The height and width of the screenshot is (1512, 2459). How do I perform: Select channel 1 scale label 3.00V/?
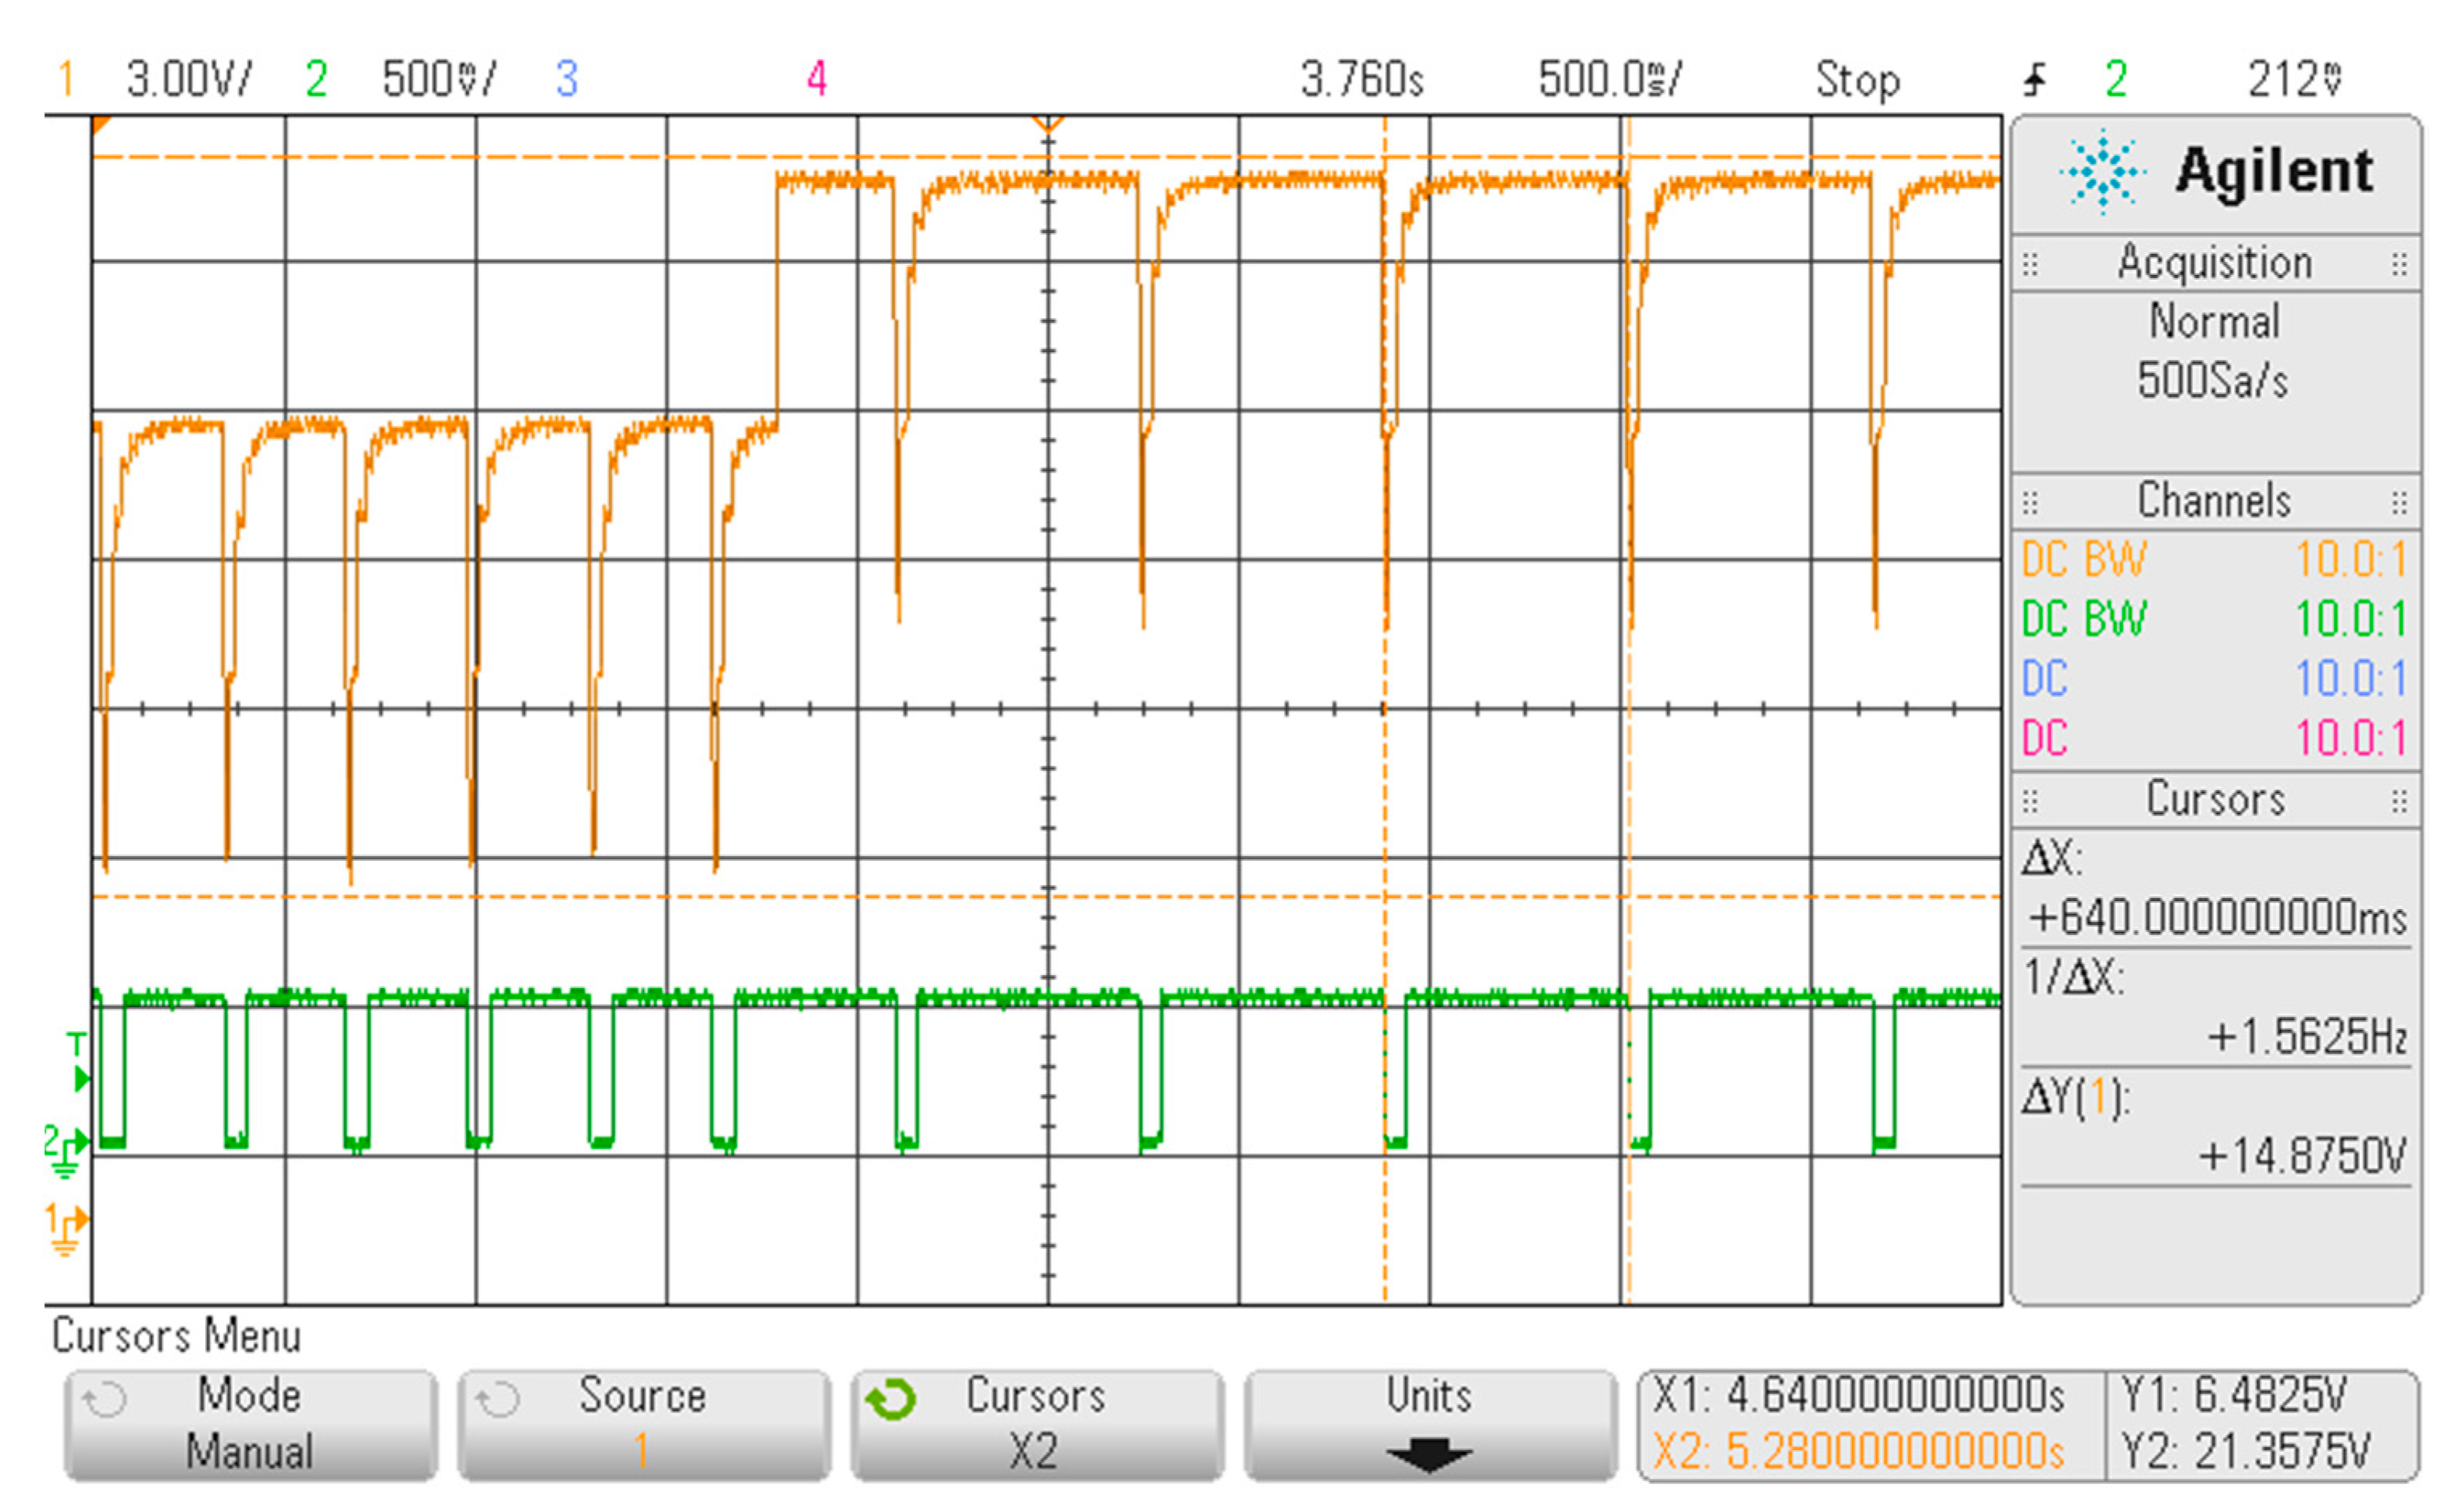click(x=189, y=79)
